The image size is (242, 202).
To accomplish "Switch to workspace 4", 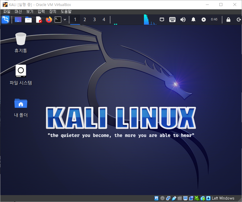I will (x=104, y=20).
